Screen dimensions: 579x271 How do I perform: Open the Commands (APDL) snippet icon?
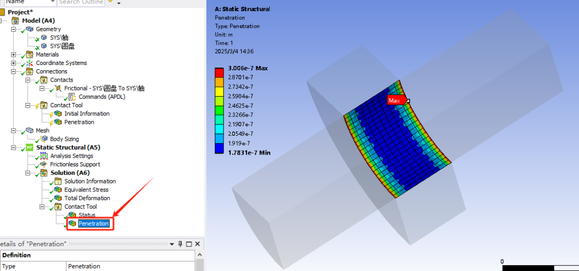pyautogui.click(x=73, y=97)
